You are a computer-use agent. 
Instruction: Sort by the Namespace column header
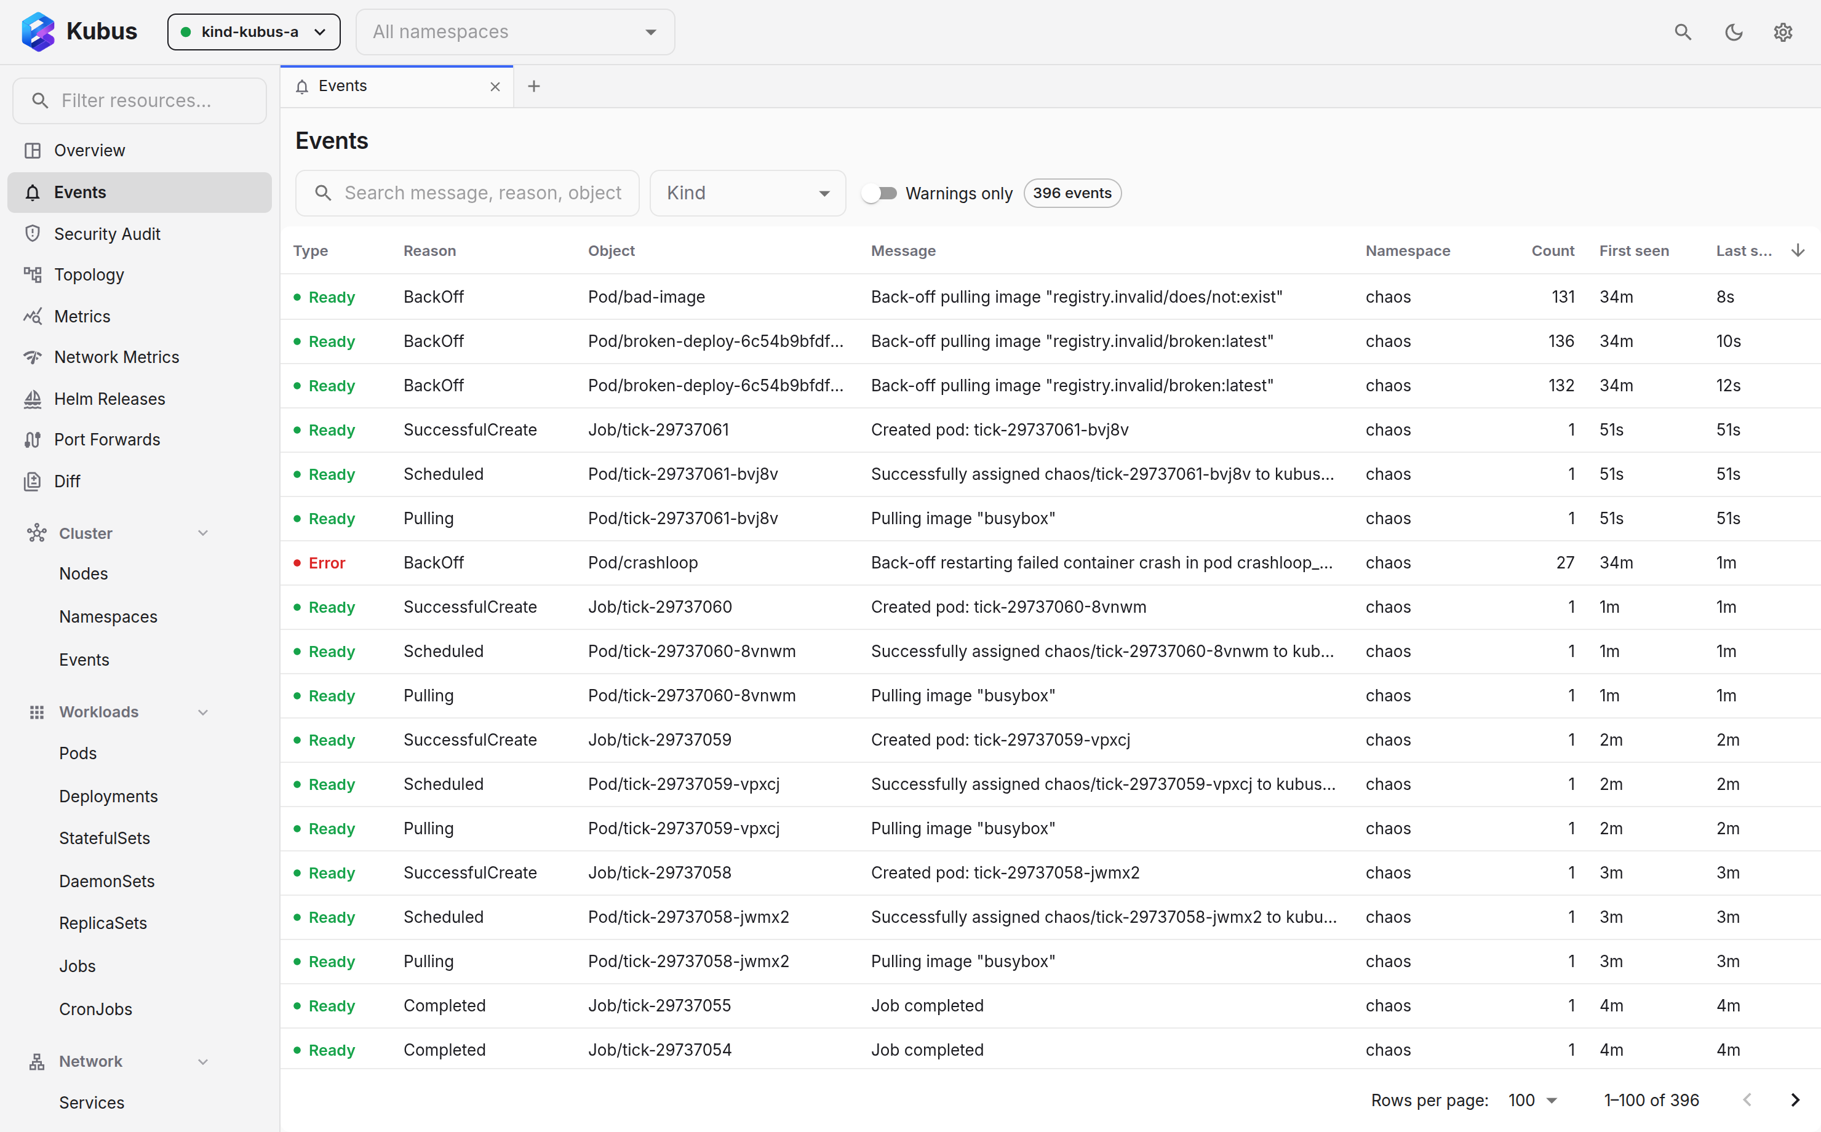[x=1408, y=251]
